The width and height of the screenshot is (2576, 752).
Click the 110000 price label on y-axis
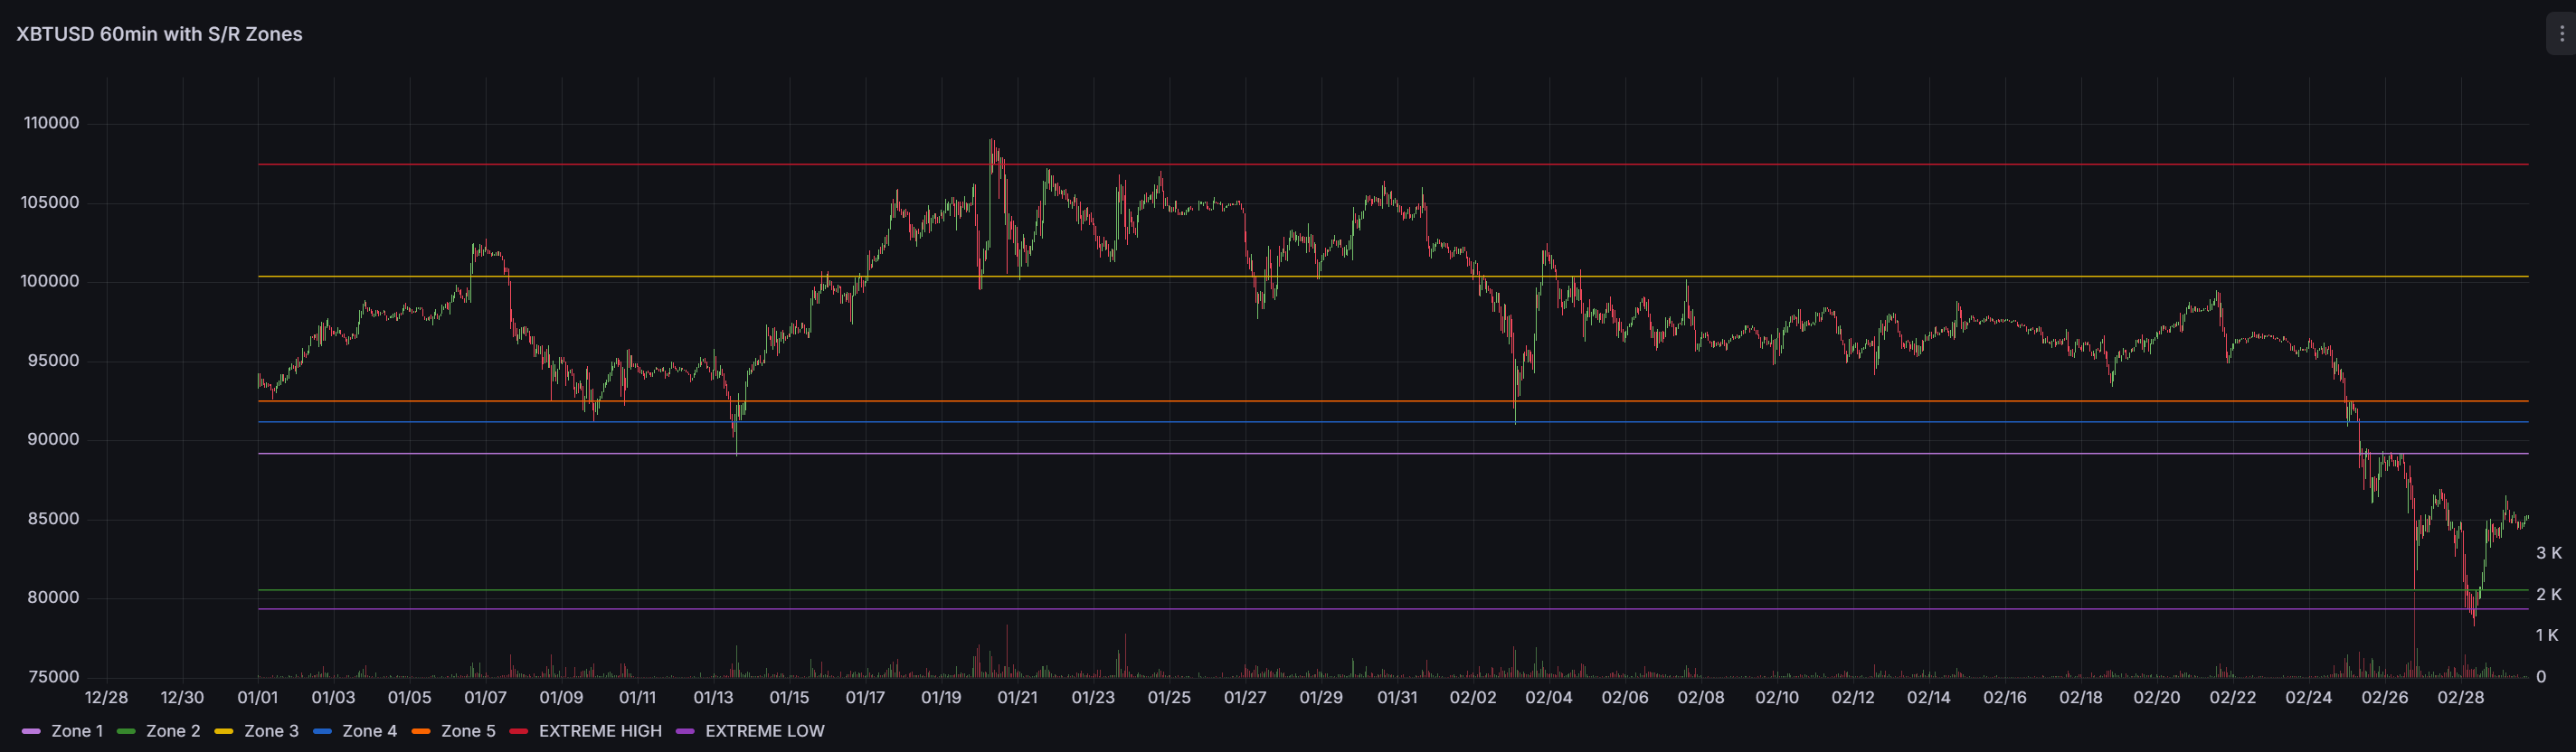[51, 123]
